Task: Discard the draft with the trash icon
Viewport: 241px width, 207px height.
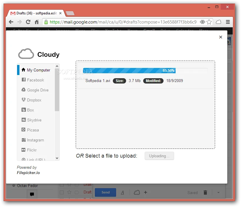Action: pyautogui.click(x=205, y=192)
